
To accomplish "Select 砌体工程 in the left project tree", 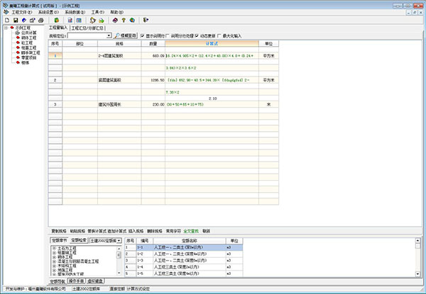I will pos(28,38).
